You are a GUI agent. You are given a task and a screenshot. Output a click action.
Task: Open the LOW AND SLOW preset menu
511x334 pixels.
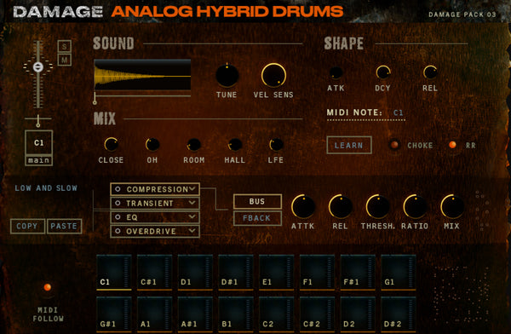(46, 188)
